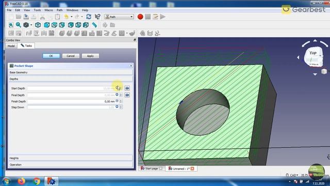Click the OK button
This screenshot has height=186, width=330.
pos(51,56)
